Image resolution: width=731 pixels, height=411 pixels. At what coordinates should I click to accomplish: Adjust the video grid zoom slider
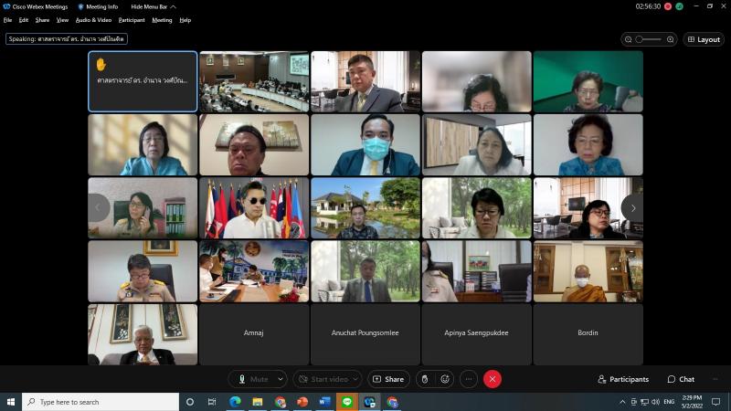[649, 39]
